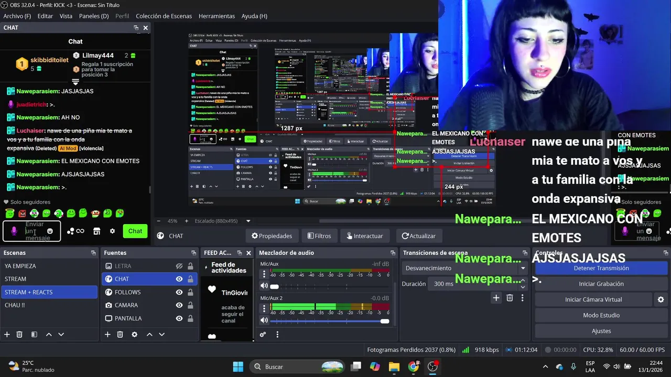Open Herramientas menu
Image resolution: width=671 pixels, height=377 pixels.
[217, 16]
